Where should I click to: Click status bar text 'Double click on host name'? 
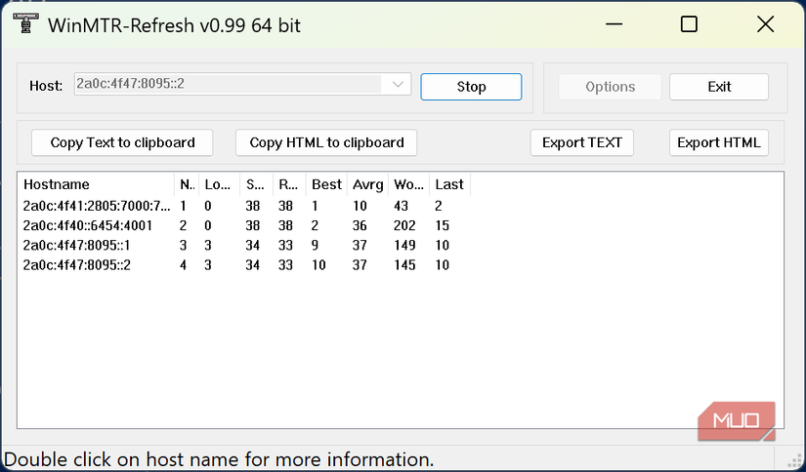[x=219, y=459]
